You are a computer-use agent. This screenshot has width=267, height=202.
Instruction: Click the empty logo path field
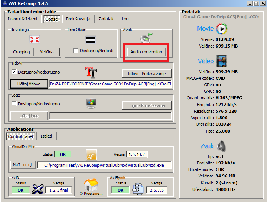point(110,116)
